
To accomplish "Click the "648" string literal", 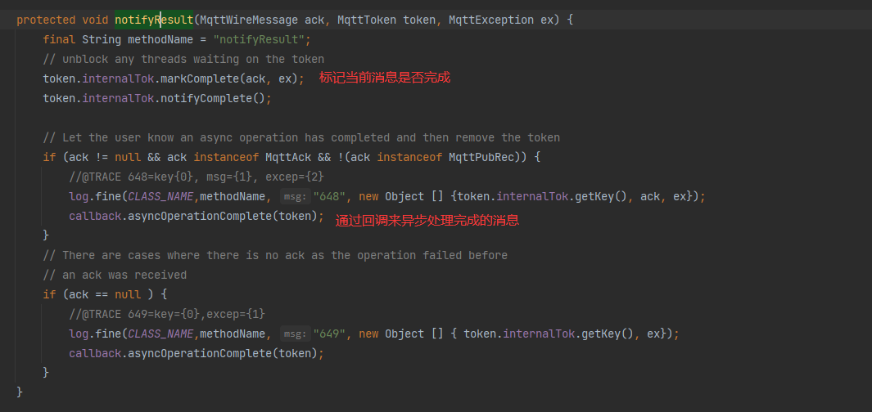I will [330, 196].
